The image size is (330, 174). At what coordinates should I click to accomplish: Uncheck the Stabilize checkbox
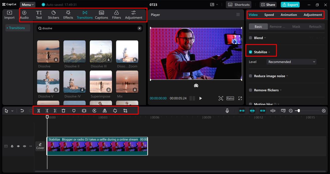[x=250, y=52]
